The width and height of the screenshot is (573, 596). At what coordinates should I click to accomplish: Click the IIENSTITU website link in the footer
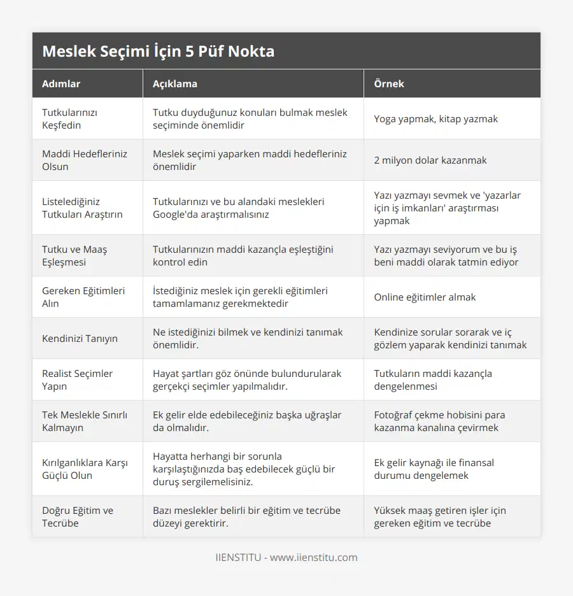click(x=286, y=557)
